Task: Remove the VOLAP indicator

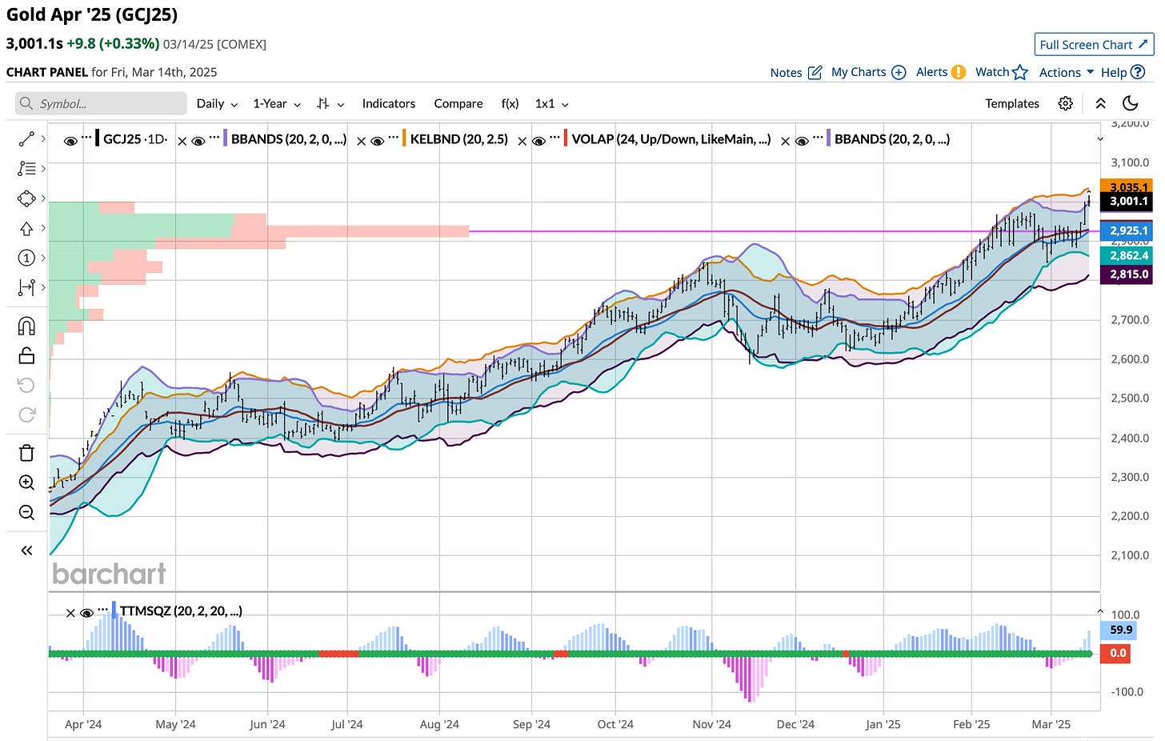Action: pyautogui.click(x=522, y=142)
